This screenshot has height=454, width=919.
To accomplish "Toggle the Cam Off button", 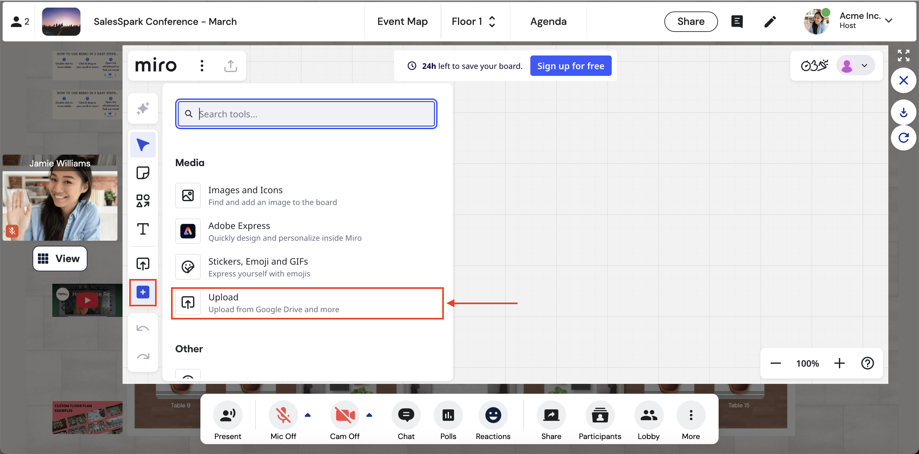I will (344, 415).
